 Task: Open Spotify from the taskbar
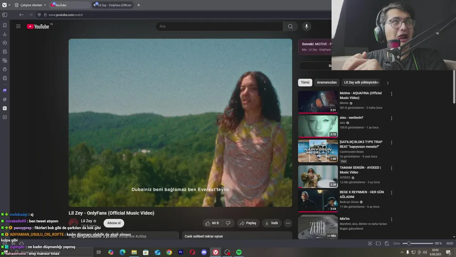(x=239, y=252)
